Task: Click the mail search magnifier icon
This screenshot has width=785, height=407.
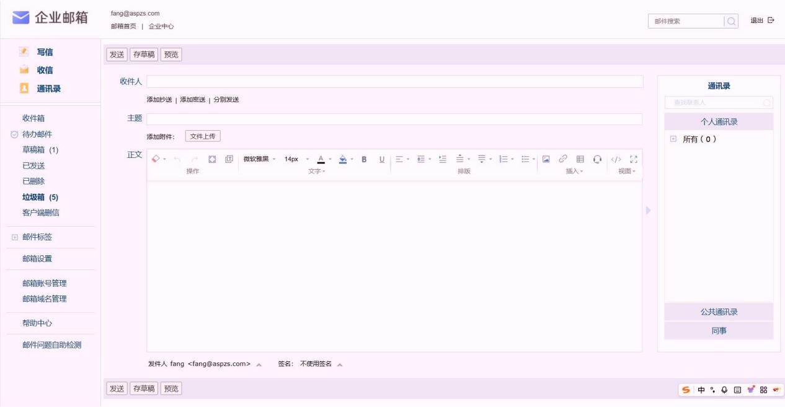Action: [731, 21]
